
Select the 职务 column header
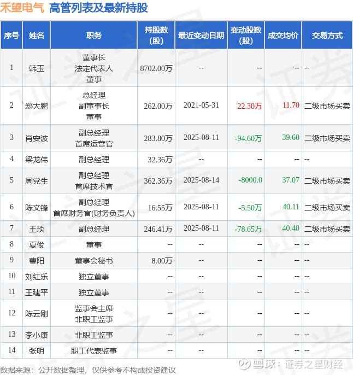(x=93, y=36)
